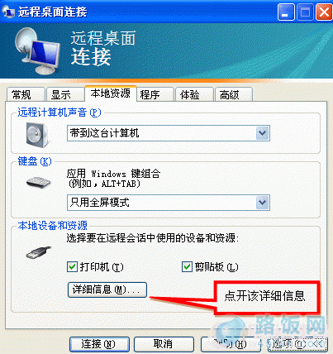The height and width of the screenshot is (354, 333).
Task: Click the keyboard icon in 键盘 section
Action: click(39, 183)
